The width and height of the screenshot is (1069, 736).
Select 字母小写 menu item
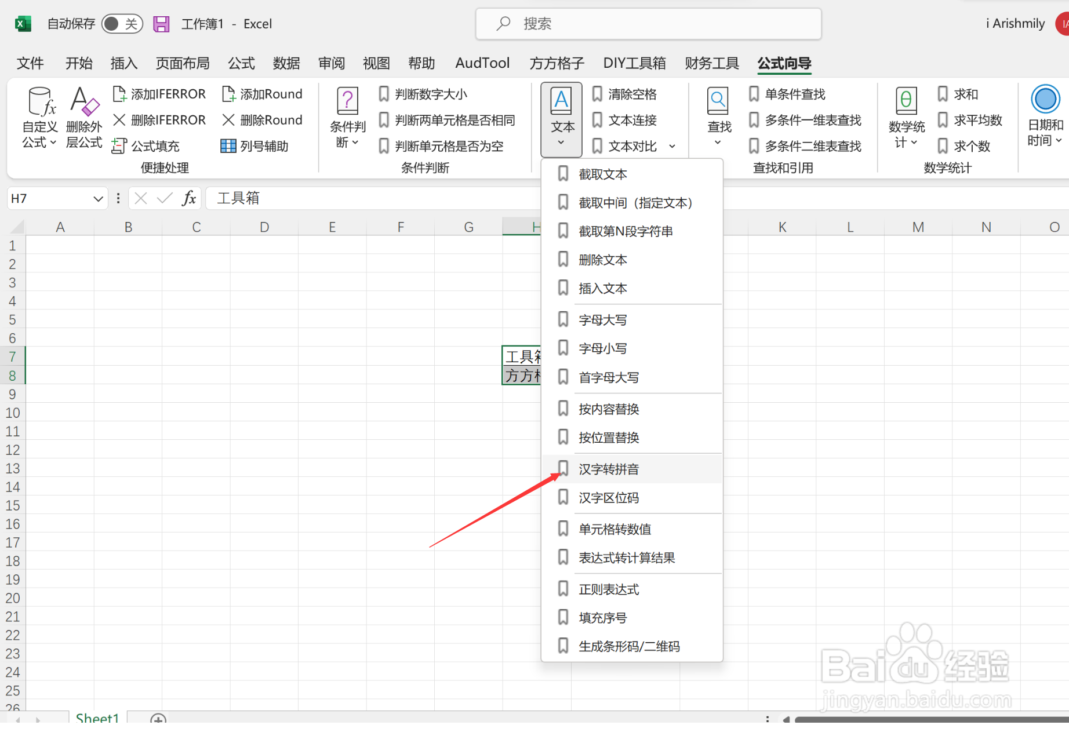point(632,348)
